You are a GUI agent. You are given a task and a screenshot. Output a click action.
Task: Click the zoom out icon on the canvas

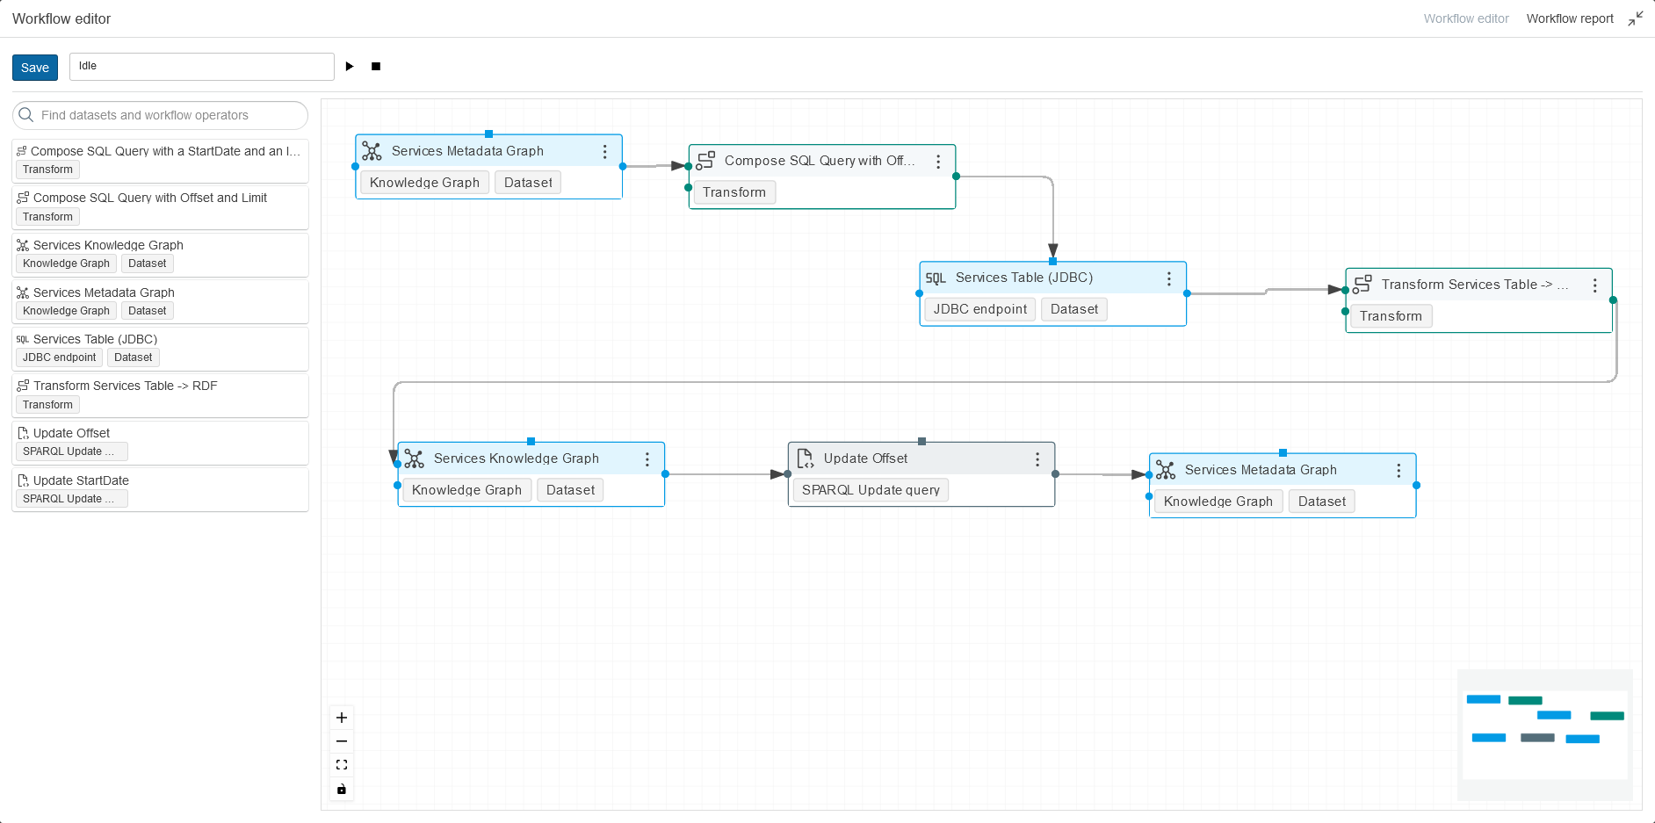pos(342,741)
